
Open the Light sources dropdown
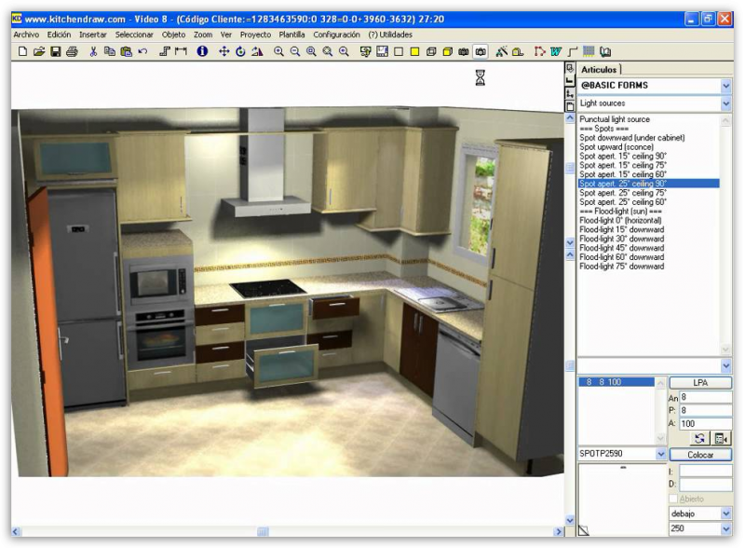click(725, 103)
